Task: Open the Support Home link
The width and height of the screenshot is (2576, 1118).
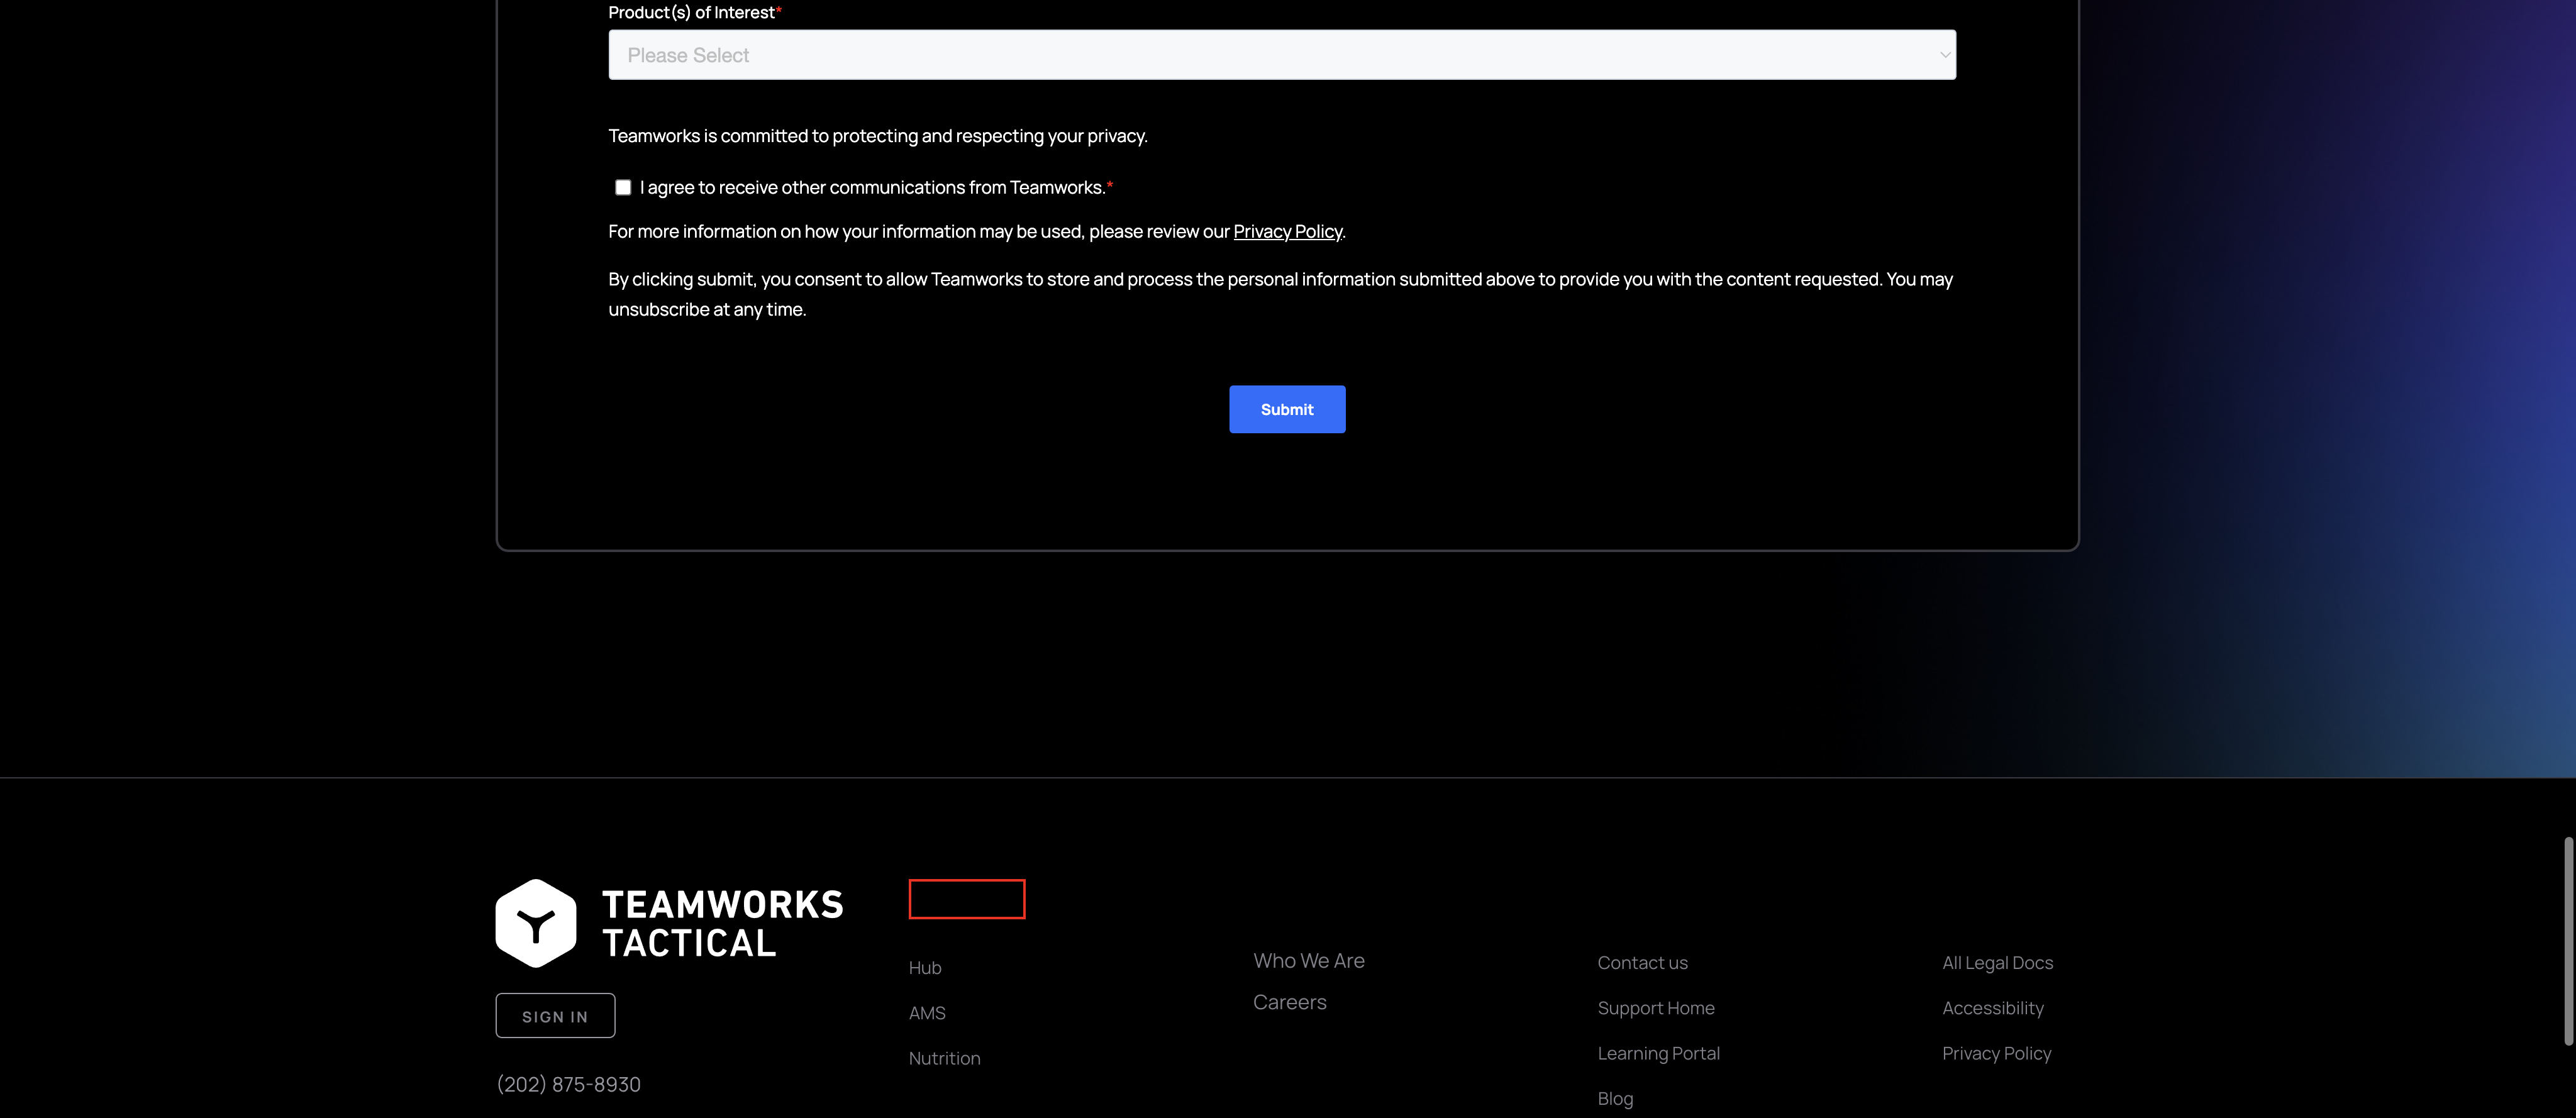Action: [1655, 1008]
